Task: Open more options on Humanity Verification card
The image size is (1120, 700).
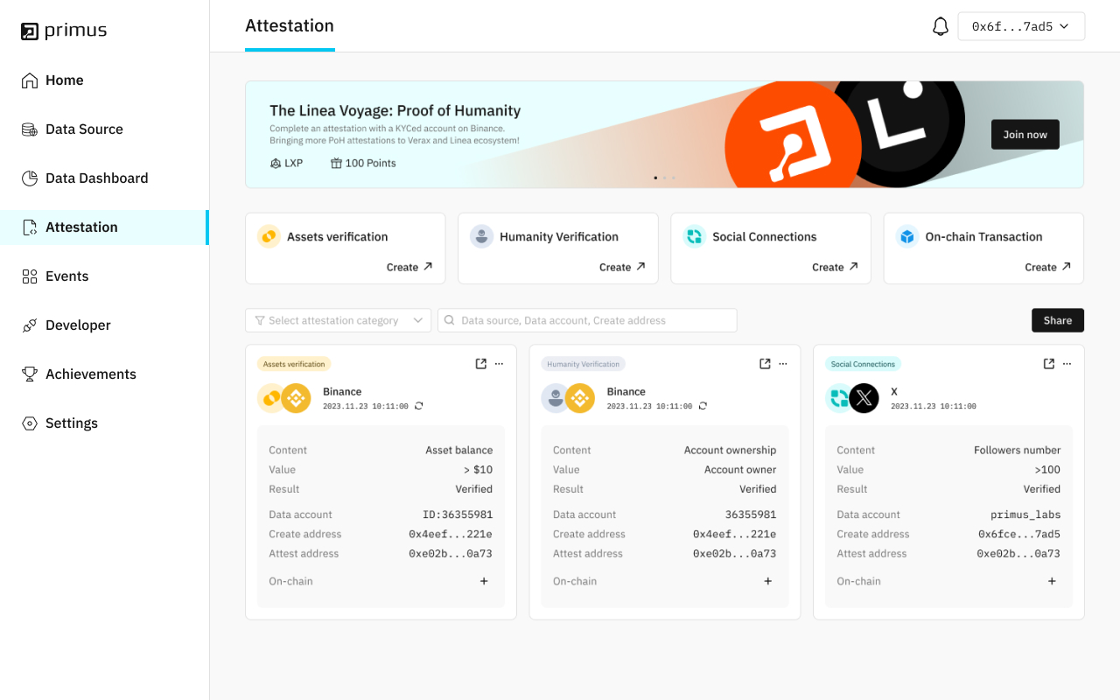Action: click(x=783, y=364)
